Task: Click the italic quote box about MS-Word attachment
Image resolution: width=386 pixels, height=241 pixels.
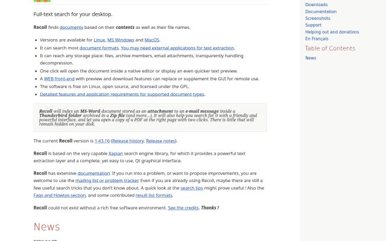Action: tap(150, 117)
